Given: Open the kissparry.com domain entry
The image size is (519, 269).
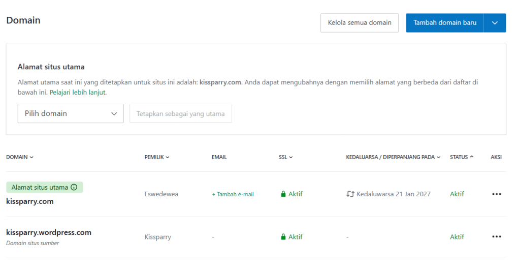Looking at the screenshot, I should (x=30, y=201).
